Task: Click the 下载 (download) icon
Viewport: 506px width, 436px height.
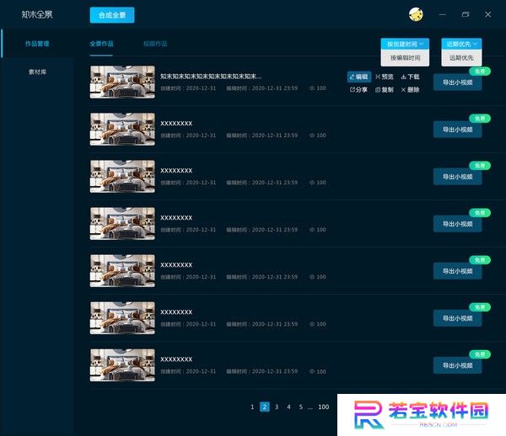Action: [x=403, y=77]
